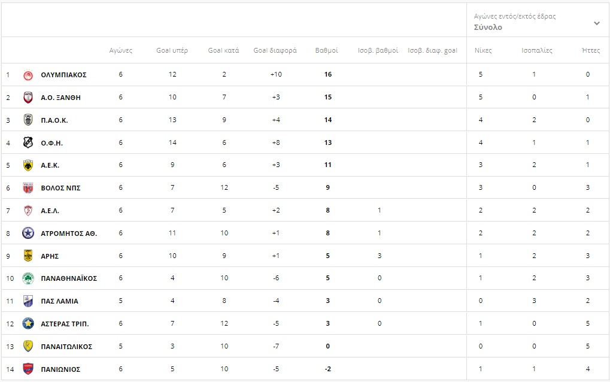Click the Βαθμοί column header
Image resolution: width=610 pixels, height=382 pixels.
(x=327, y=50)
